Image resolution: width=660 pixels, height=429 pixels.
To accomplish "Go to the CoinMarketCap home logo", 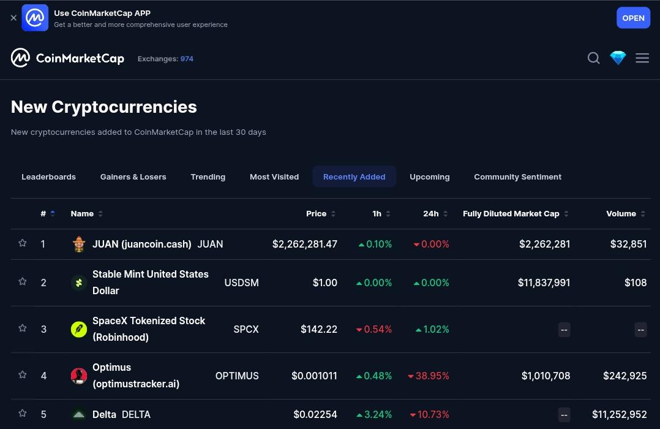I will [x=67, y=58].
